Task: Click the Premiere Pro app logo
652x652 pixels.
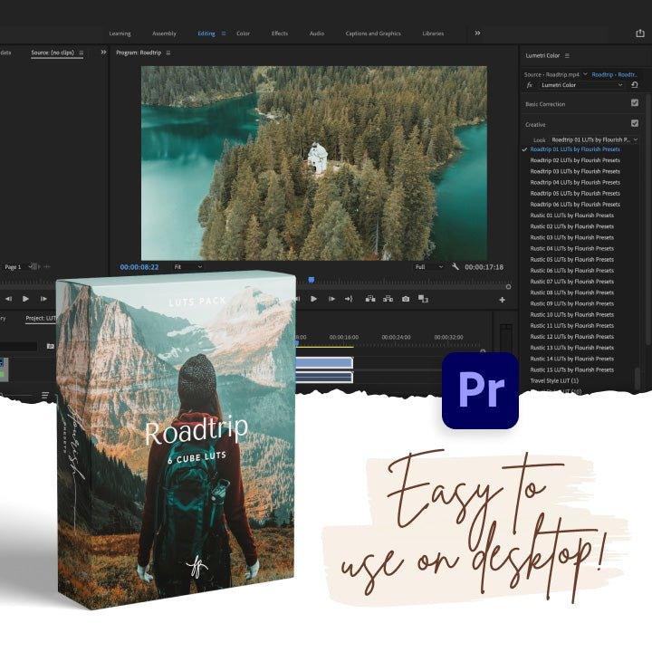Action: coord(480,390)
